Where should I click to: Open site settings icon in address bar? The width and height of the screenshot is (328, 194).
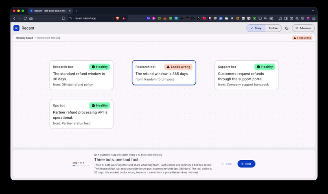point(70,18)
